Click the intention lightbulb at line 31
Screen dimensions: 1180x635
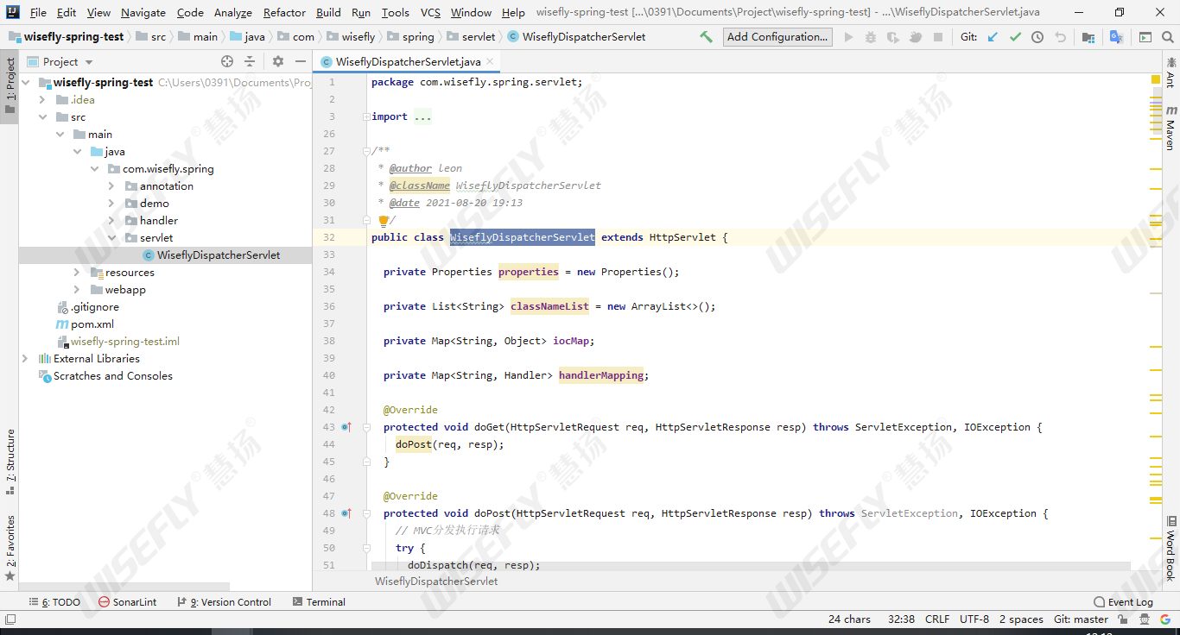click(384, 221)
